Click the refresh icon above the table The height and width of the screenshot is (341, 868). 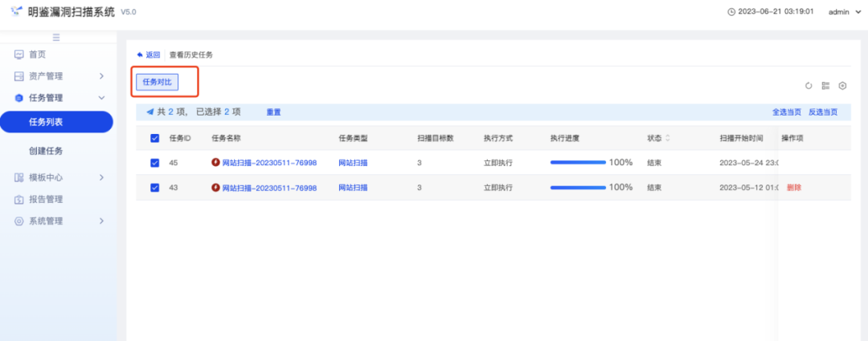click(809, 86)
